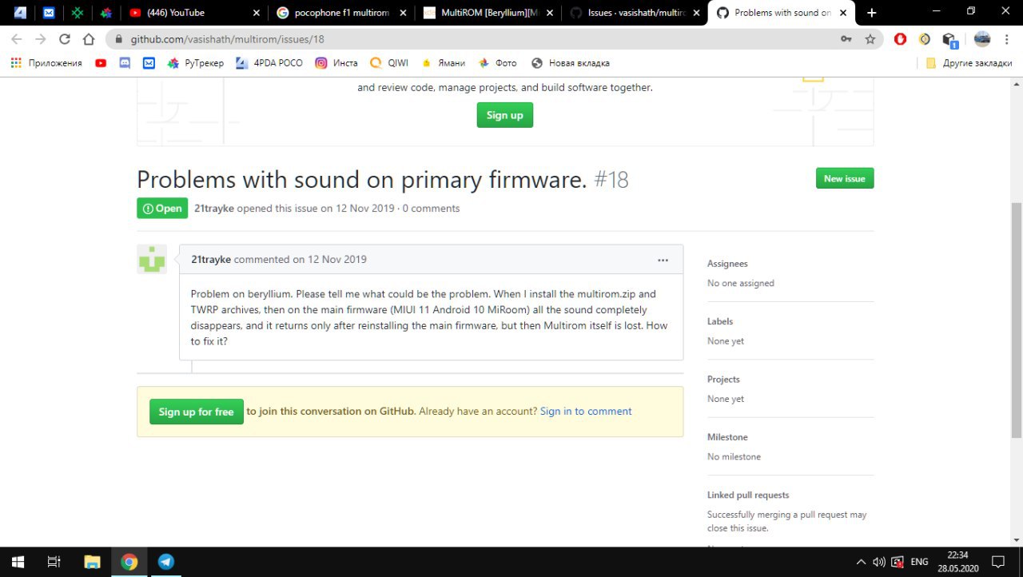Click the Projects sidebar heading
The height and width of the screenshot is (577, 1023).
[x=723, y=379]
